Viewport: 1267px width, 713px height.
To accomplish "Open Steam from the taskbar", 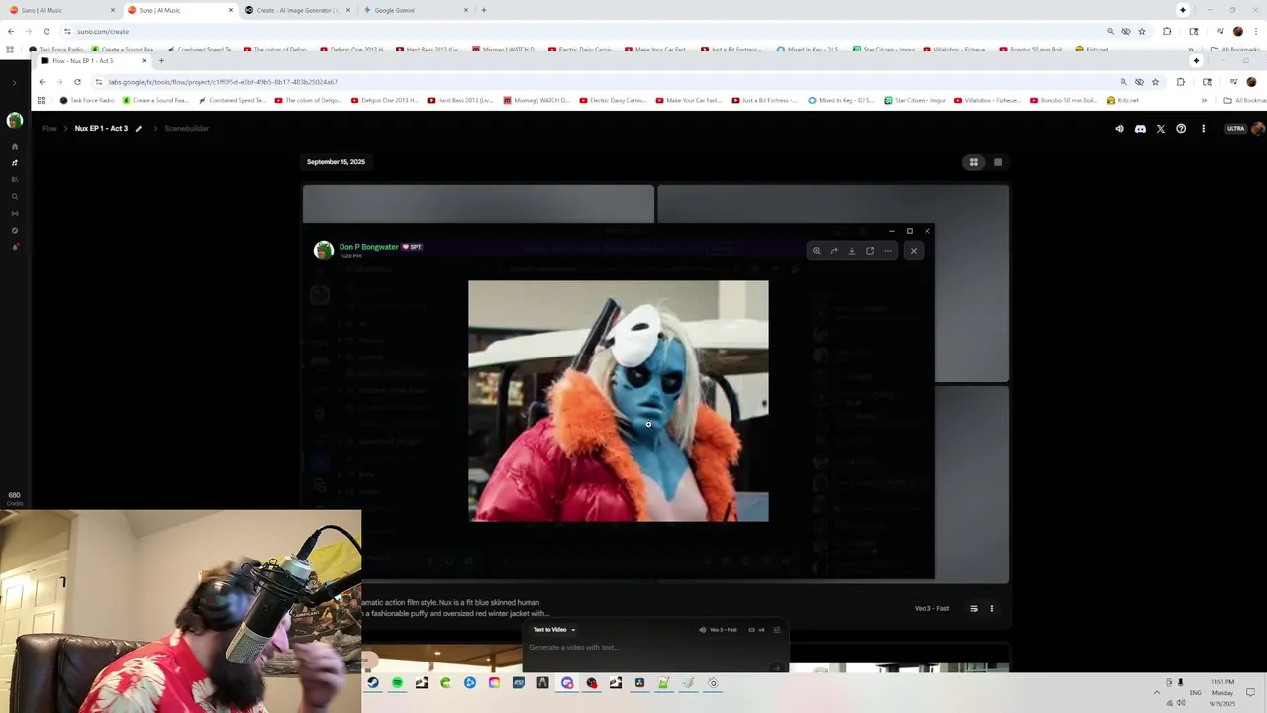I will (x=373, y=683).
